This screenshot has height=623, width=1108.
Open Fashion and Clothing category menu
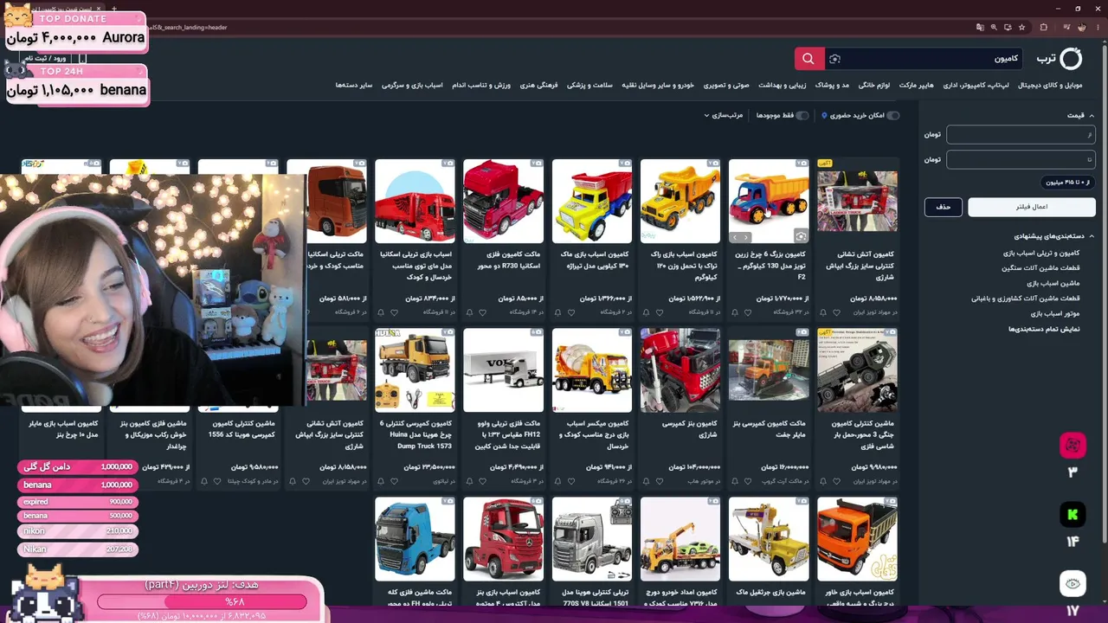(x=832, y=85)
